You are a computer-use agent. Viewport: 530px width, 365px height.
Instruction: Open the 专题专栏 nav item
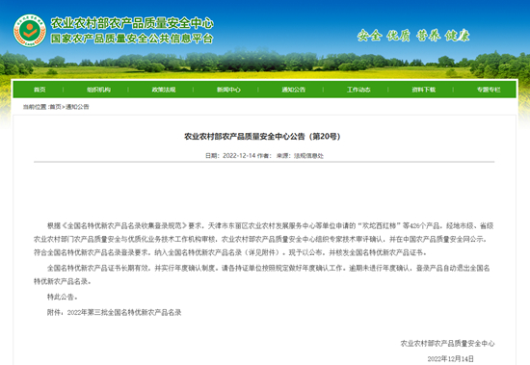tap(489, 90)
